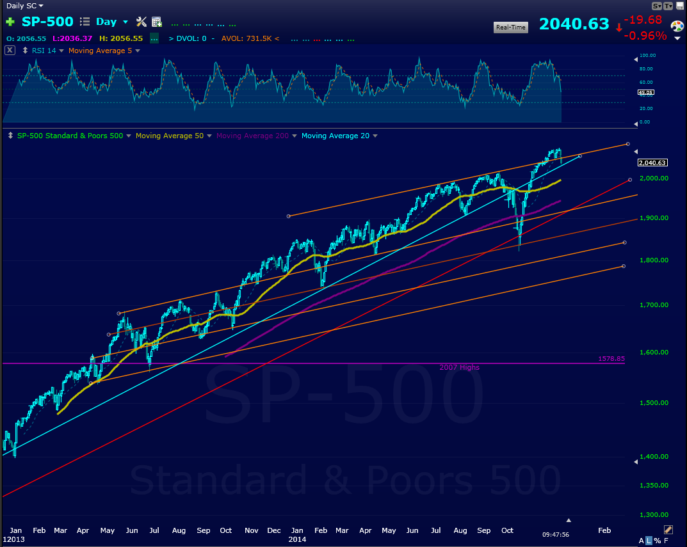
Task: Click the green plus add-chart icon
Action: point(10,22)
